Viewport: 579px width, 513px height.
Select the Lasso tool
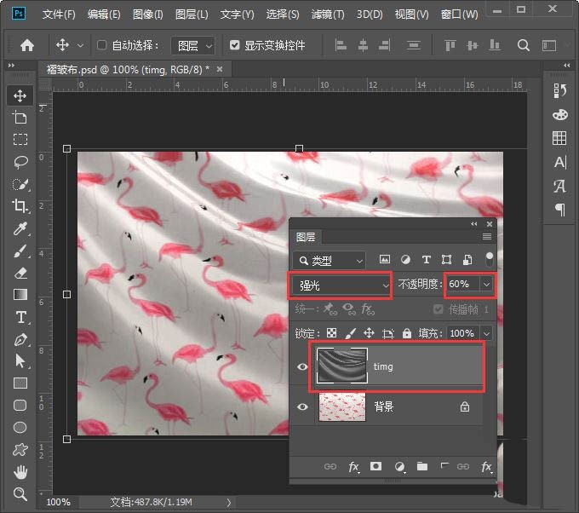(20, 162)
